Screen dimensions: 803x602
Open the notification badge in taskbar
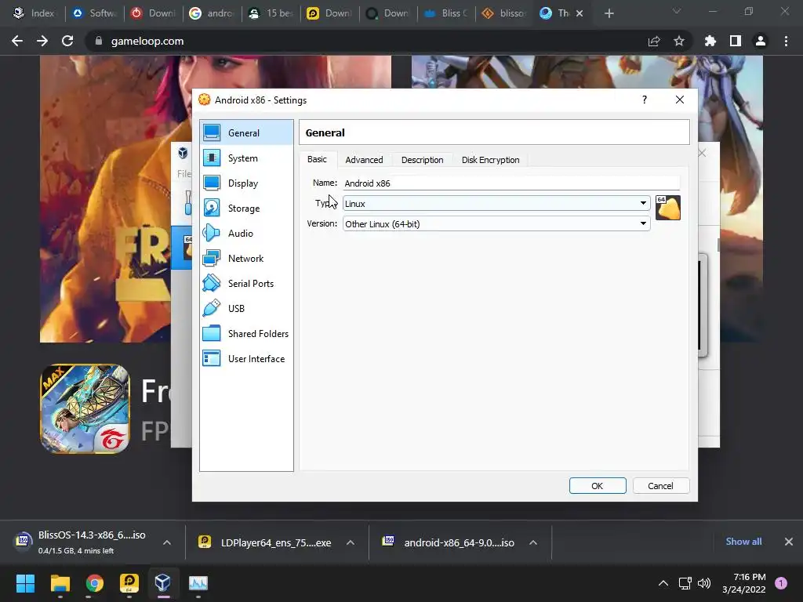[x=781, y=583]
